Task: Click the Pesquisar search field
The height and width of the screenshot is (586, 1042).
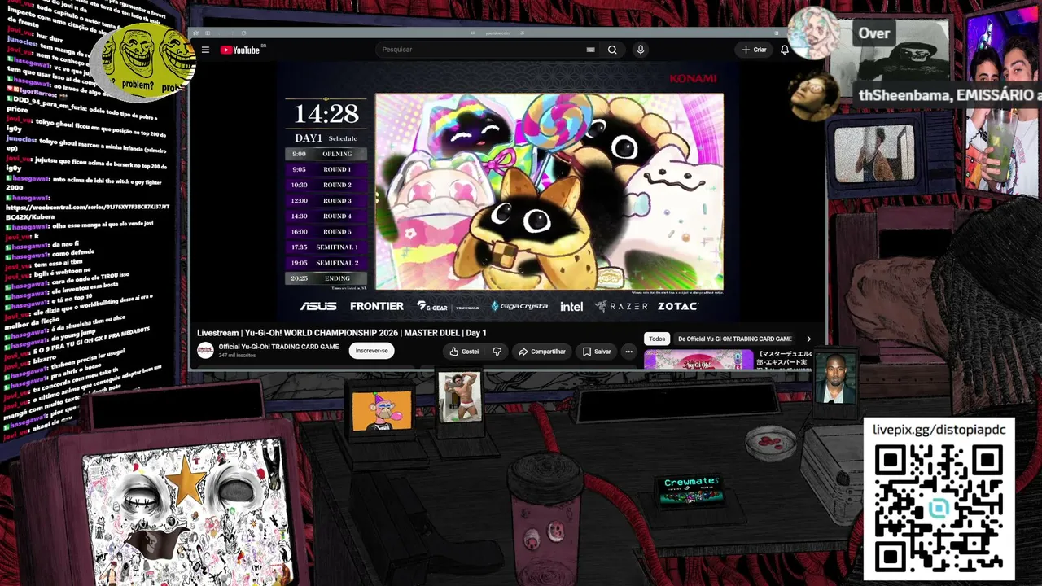Action: (x=480, y=50)
